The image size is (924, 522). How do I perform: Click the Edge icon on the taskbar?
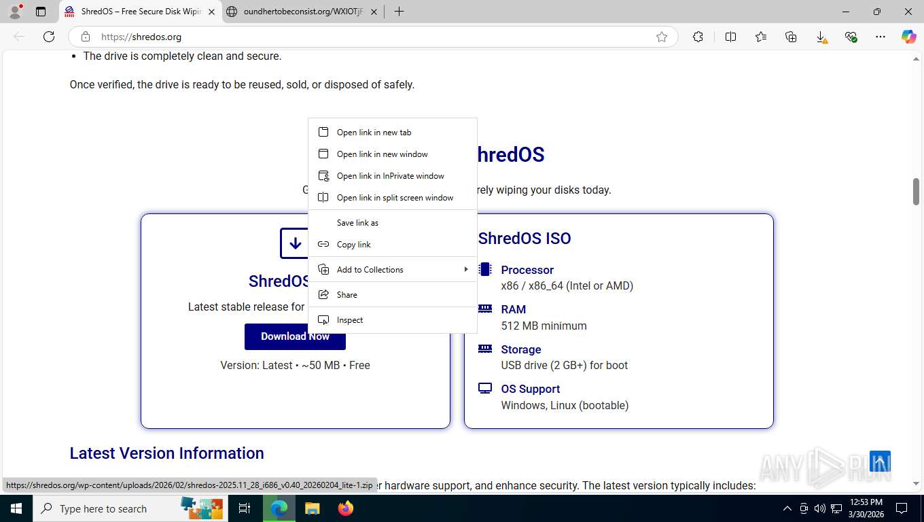coord(279,508)
